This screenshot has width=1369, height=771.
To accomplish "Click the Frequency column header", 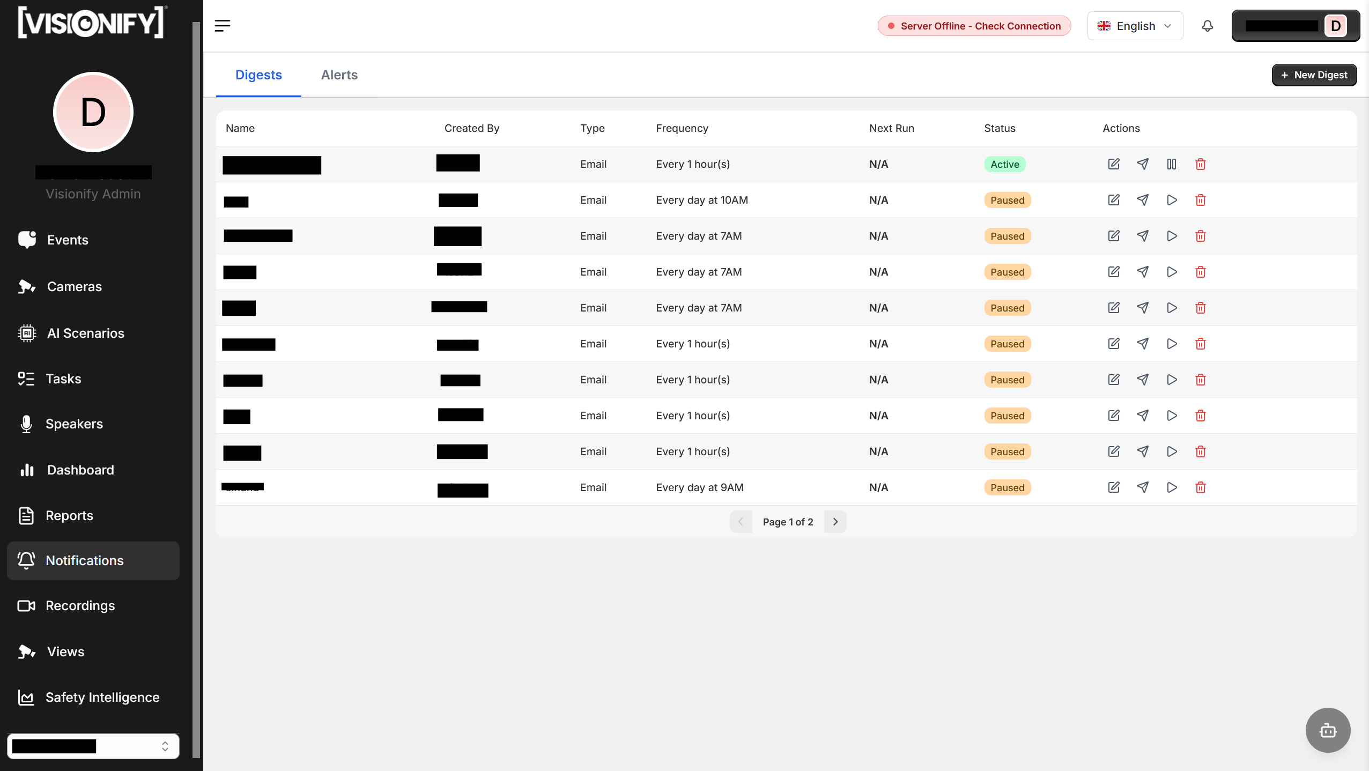I will [682, 128].
